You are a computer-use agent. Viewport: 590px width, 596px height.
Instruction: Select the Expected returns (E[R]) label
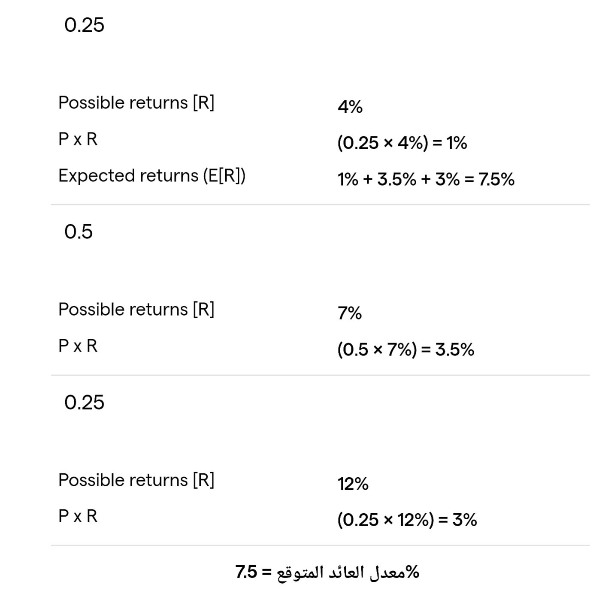pos(151,176)
